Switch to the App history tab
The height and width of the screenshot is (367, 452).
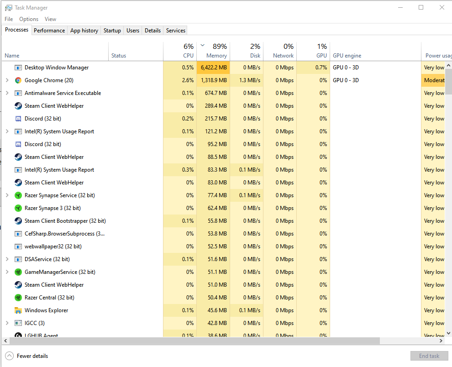[x=84, y=31]
